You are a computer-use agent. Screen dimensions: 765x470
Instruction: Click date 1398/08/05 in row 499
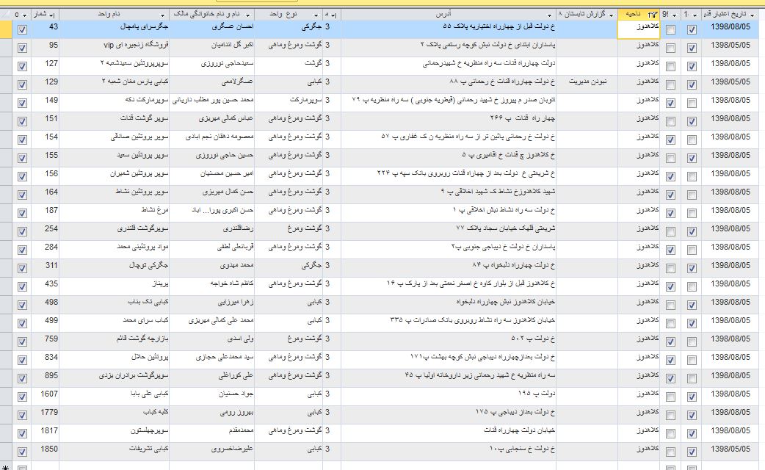click(730, 320)
